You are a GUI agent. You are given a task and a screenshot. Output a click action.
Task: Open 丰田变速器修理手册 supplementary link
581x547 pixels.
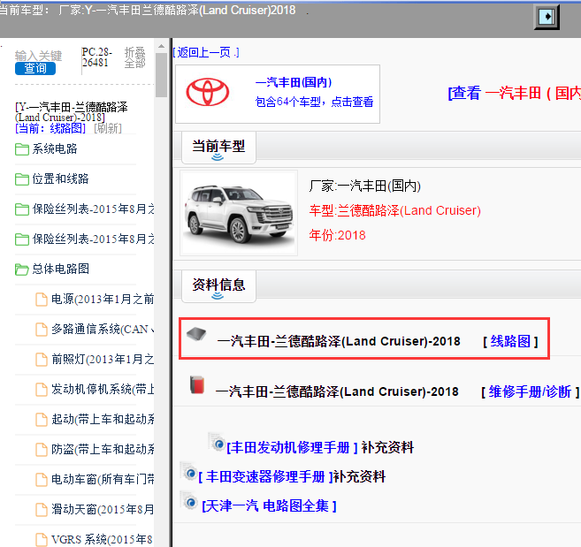(x=265, y=476)
